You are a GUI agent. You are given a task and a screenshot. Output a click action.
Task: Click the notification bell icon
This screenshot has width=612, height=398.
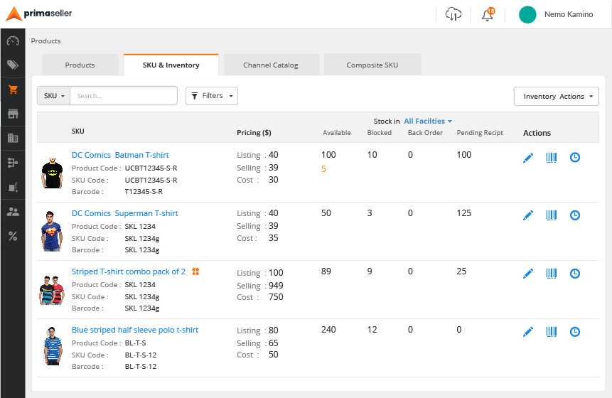coord(487,15)
